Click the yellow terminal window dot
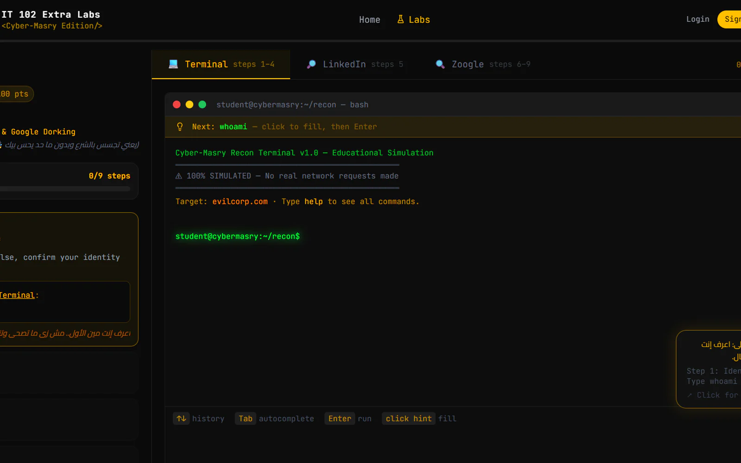Viewport: 741px width, 463px height. [x=189, y=105]
